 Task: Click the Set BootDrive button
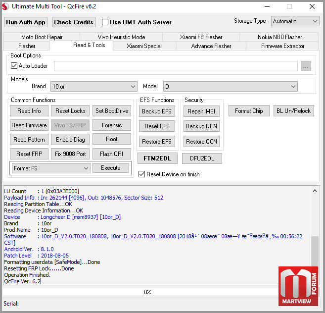(112, 111)
